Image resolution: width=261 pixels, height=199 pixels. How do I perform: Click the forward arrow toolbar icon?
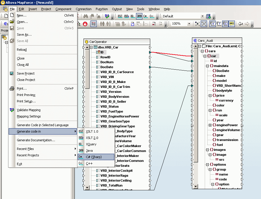[x=247, y=24]
